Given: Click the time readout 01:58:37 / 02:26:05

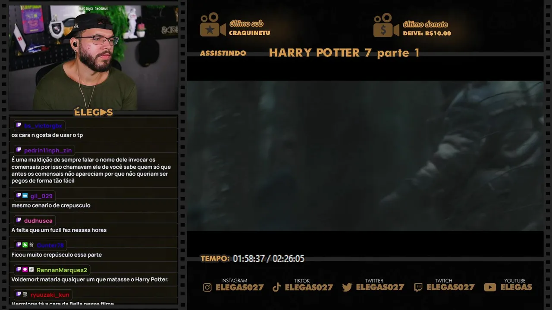Looking at the screenshot, I should (268, 259).
